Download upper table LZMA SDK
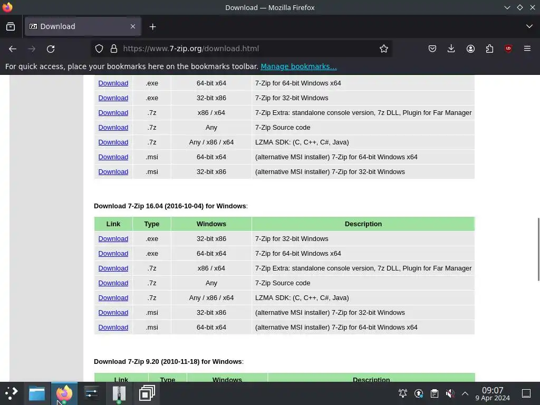 tap(113, 142)
